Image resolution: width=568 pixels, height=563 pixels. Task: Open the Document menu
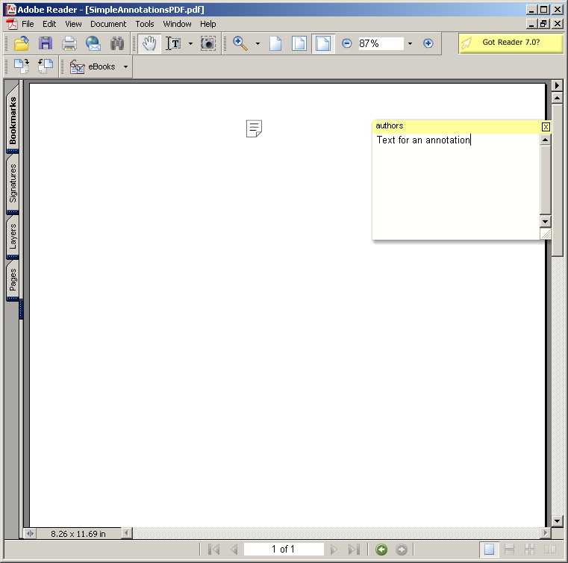tap(108, 24)
